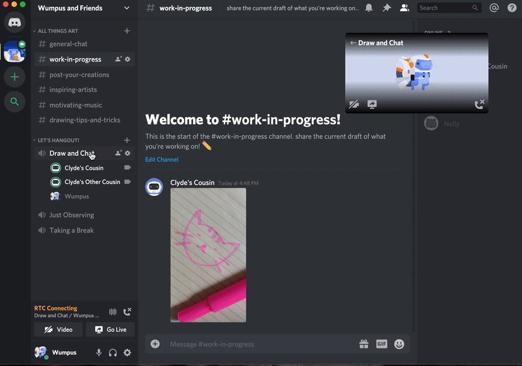
Task: Open mentions inbox at-sign icon
Action: coord(494,8)
